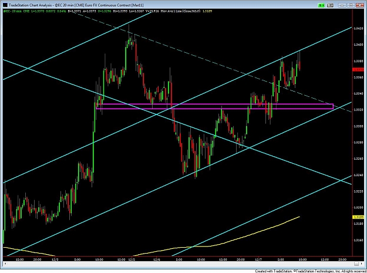Click the 12/5 date label on time axis

(x=132, y=259)
